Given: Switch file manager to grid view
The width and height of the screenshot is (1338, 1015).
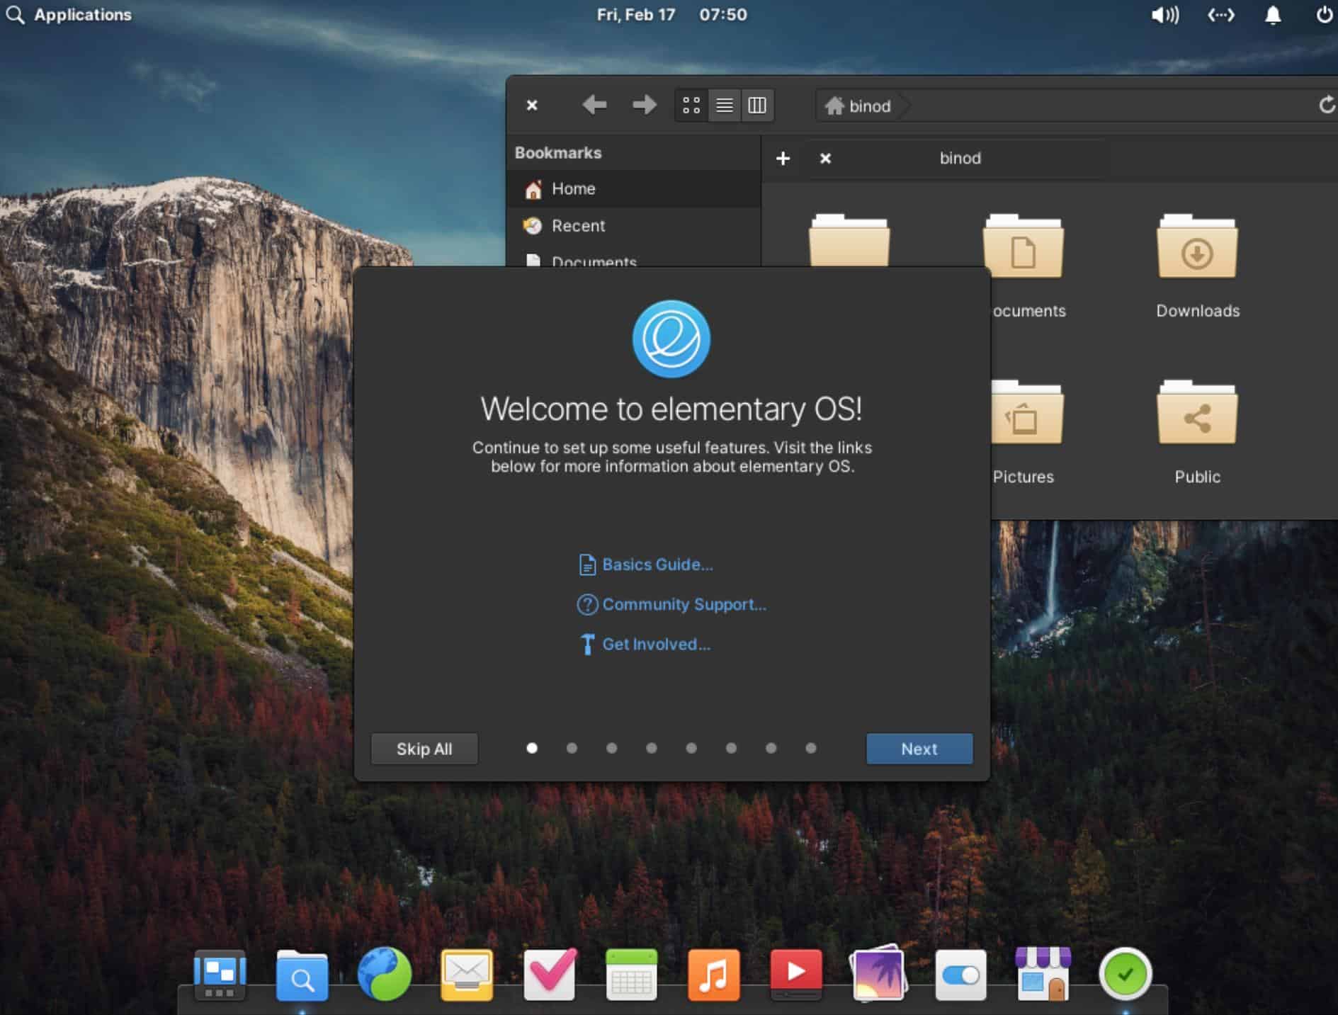Looking at the screenshot, I should click(691, 106).
